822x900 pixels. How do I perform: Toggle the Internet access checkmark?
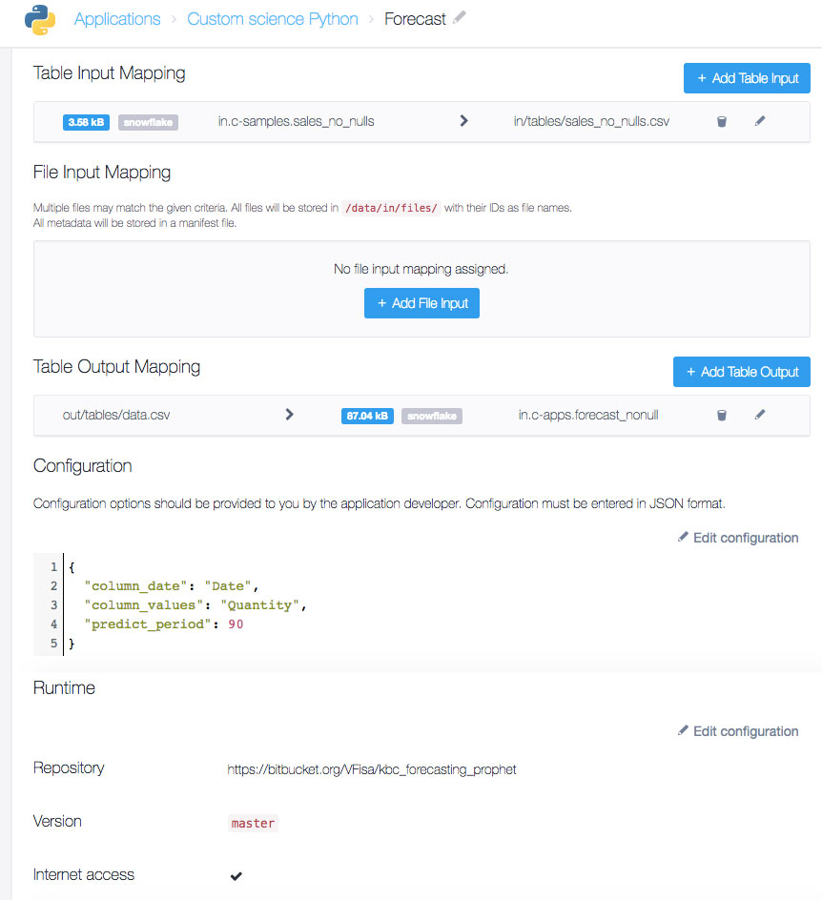click(x=236, y=874)
